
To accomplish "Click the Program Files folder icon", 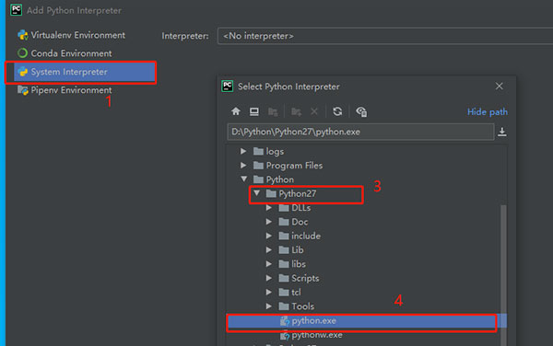I will [x=258, y=166].
